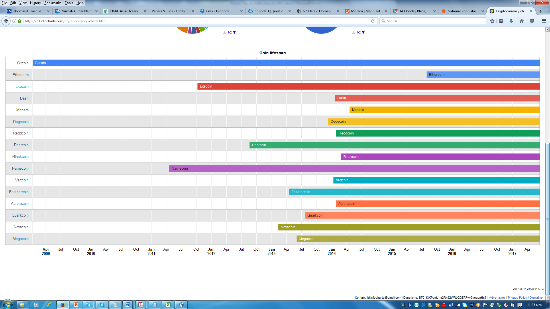The height and width of the screenshot is (309, 550).
Task: Open the bookmarks list icon
Action: (x=501, y=21)
